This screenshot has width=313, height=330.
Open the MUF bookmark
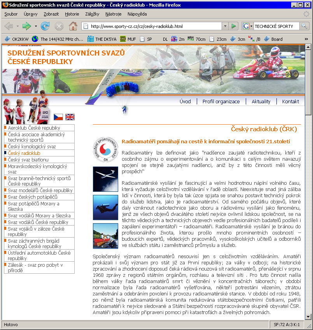coord(128,39)
